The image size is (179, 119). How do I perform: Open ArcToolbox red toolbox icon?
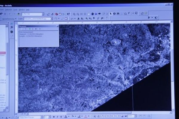56,14
